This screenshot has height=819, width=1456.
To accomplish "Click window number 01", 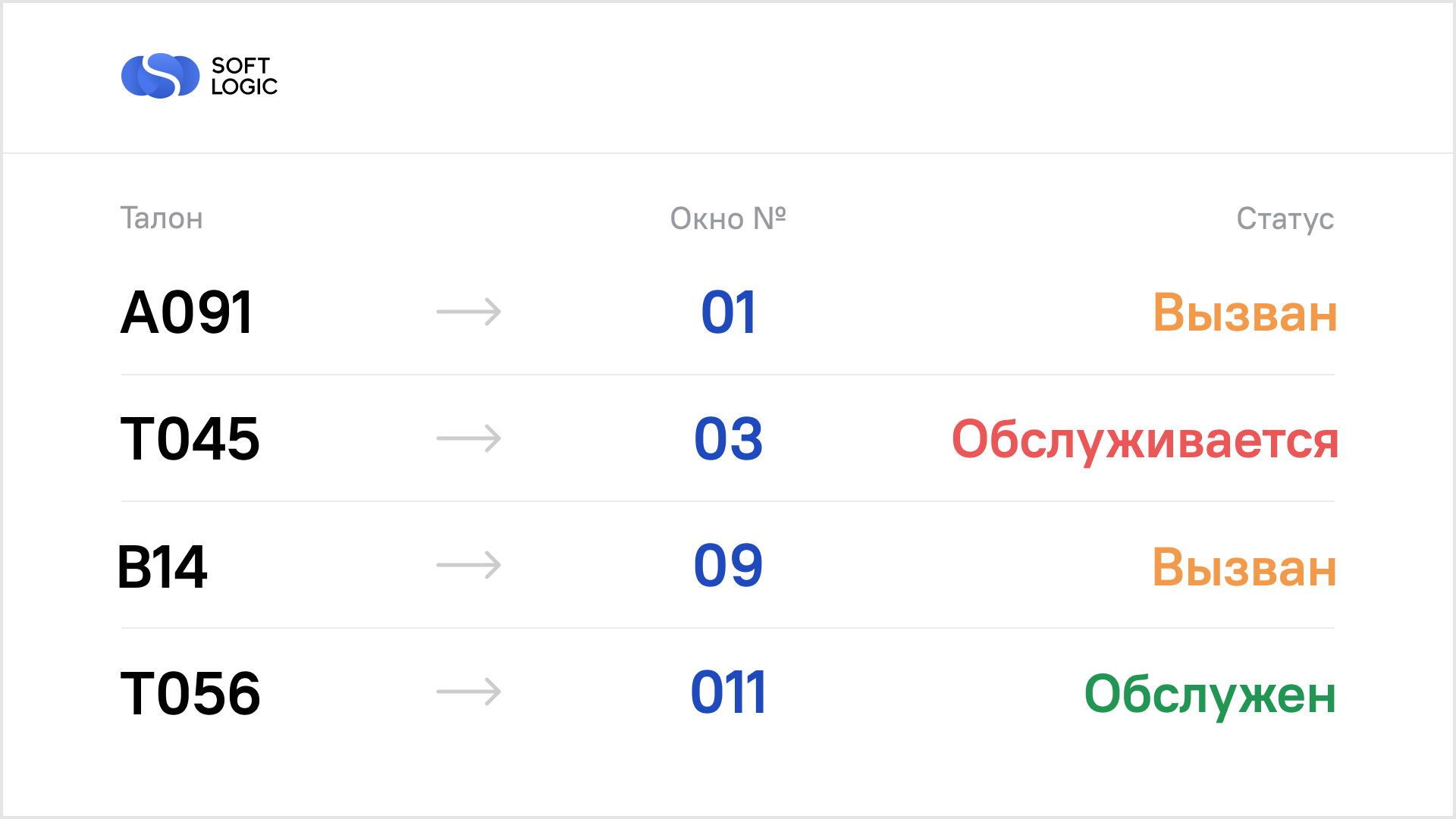I will pos(729,312).
